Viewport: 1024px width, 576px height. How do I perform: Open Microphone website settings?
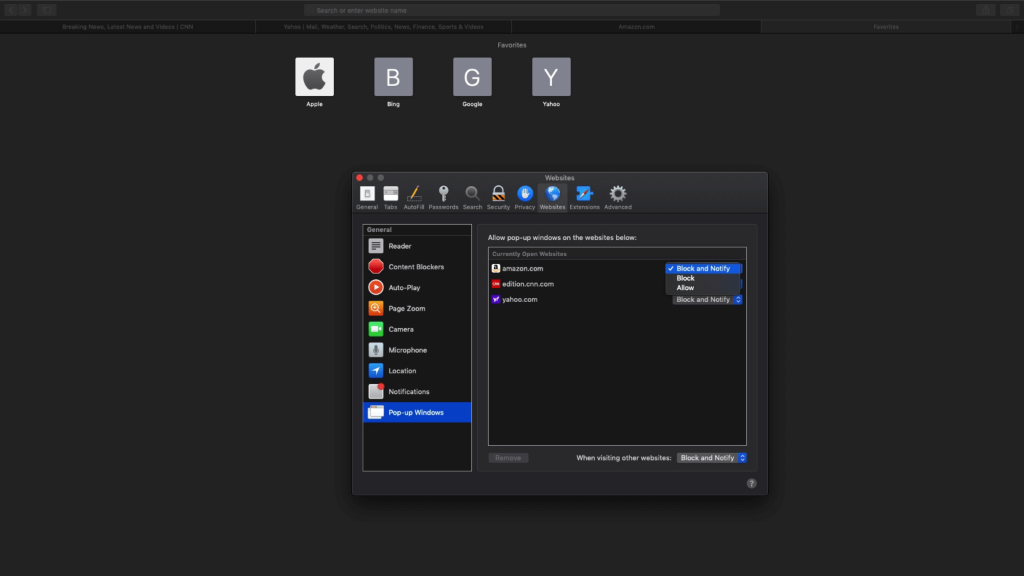(x=407, y=349)
